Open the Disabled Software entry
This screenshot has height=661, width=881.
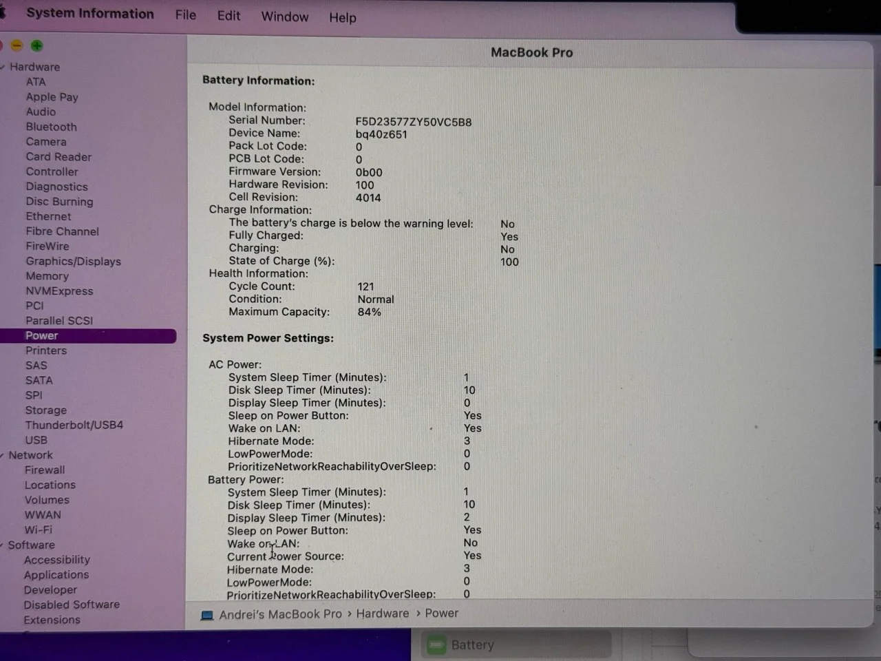pos(72,605)
